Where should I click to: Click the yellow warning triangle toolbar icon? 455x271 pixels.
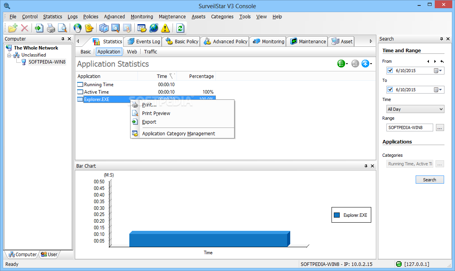click(x=165, y=28)
